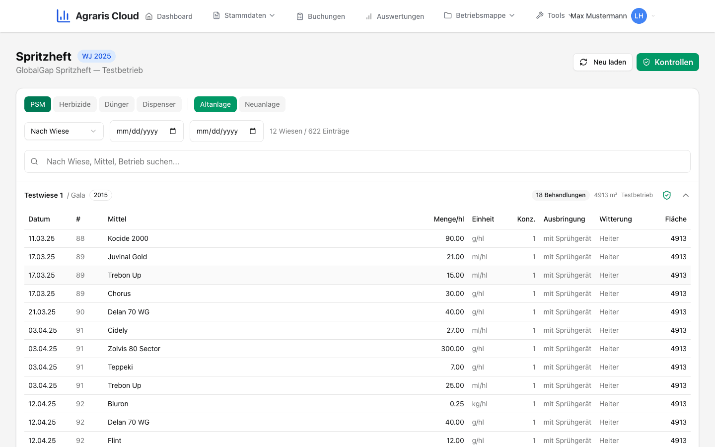This screenshot has width=715, height=447.
Task: Click the refresh icon in Neu laden
Action: 583,62
